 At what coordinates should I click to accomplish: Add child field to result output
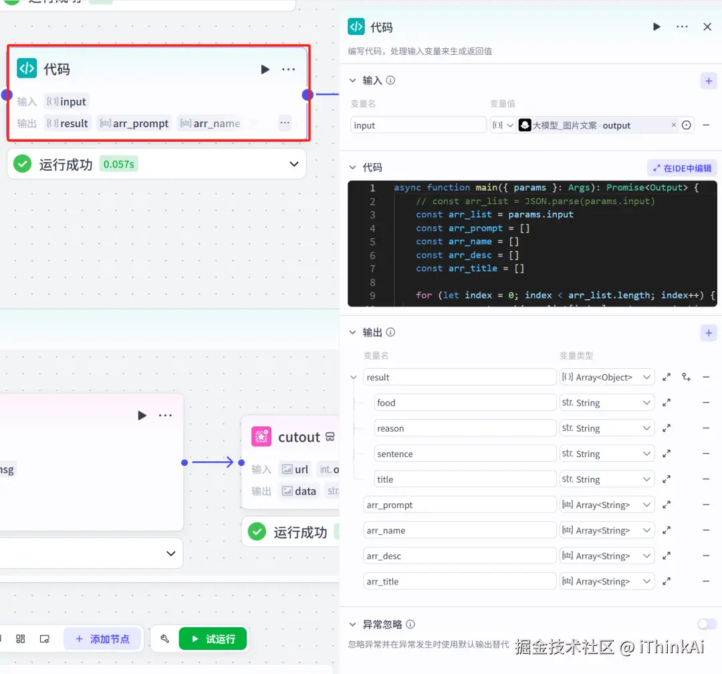pos(686,377)
